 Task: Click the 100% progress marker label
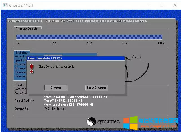(x=161, y=43)
